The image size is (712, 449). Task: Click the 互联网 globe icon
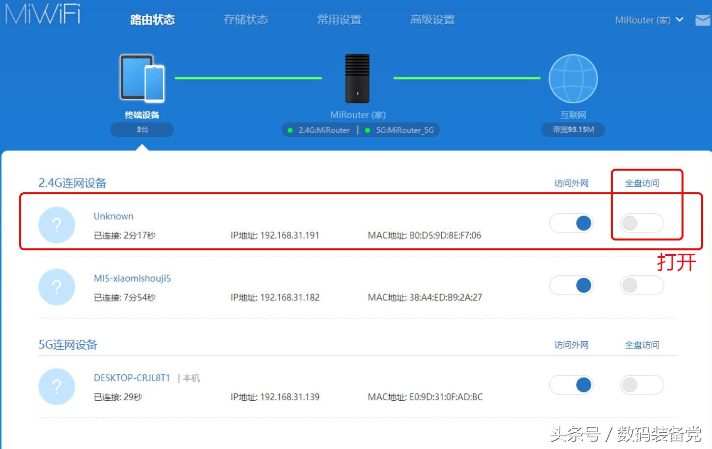click(x=572, y=78)
